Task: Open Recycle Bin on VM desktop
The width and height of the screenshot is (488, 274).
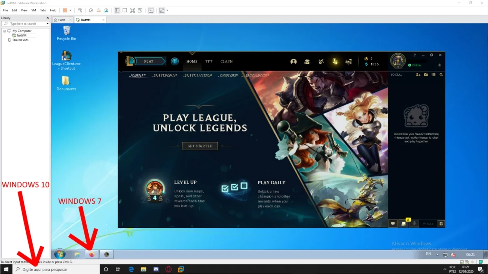Action: [67, 33]
